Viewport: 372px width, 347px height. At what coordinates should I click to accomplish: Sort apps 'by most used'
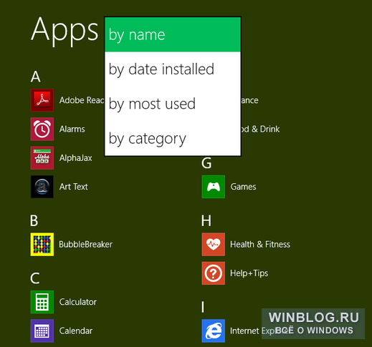tap(173, 104)
